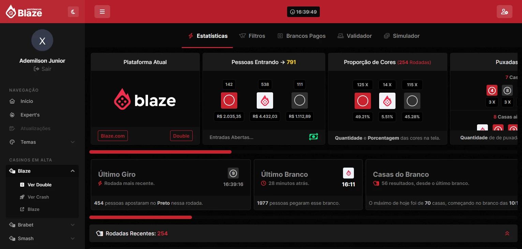Click the 45.28% percentage badge
The image size is (522, 249).
(x=412, y=117)
